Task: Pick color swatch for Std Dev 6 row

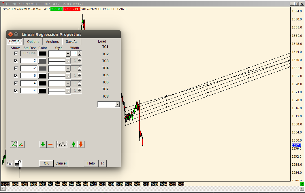Action: coord(42,76)
